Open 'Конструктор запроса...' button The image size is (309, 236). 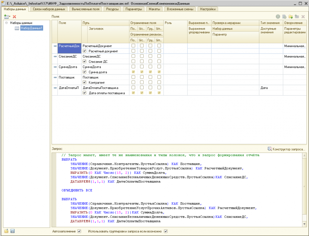[289, 149]
